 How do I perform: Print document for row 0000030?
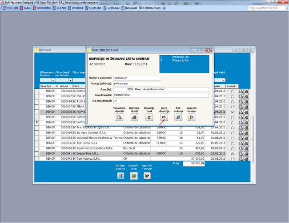point(246,123)
